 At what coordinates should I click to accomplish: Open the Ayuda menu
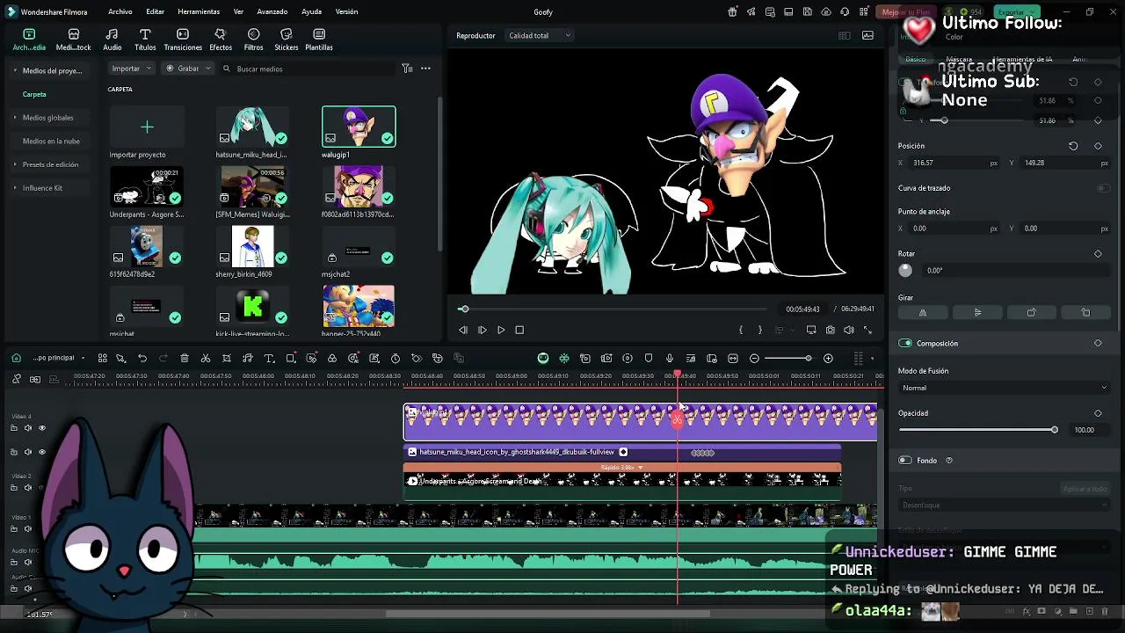coord(311,11)
